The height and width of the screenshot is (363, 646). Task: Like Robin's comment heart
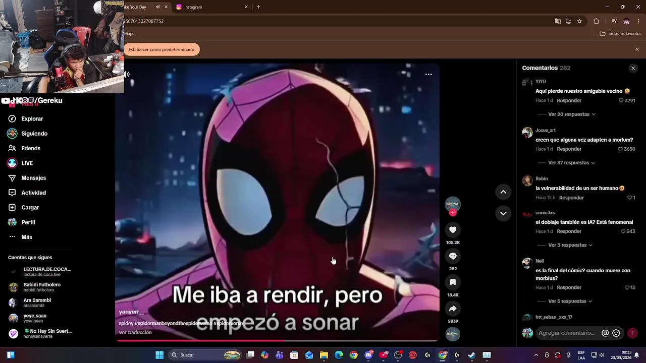pyautogui.click(x=629, y=198)
